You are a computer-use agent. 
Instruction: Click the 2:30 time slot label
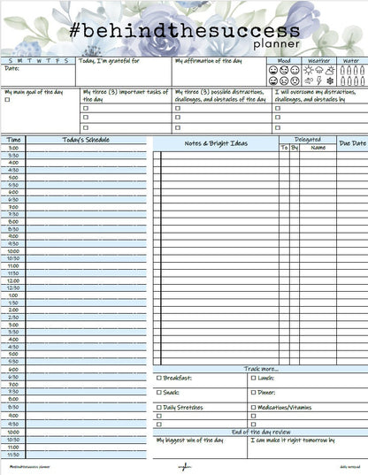point(13,318)
